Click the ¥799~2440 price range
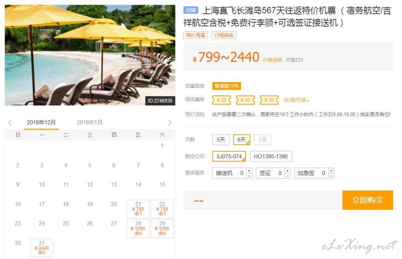 point(226,57)
